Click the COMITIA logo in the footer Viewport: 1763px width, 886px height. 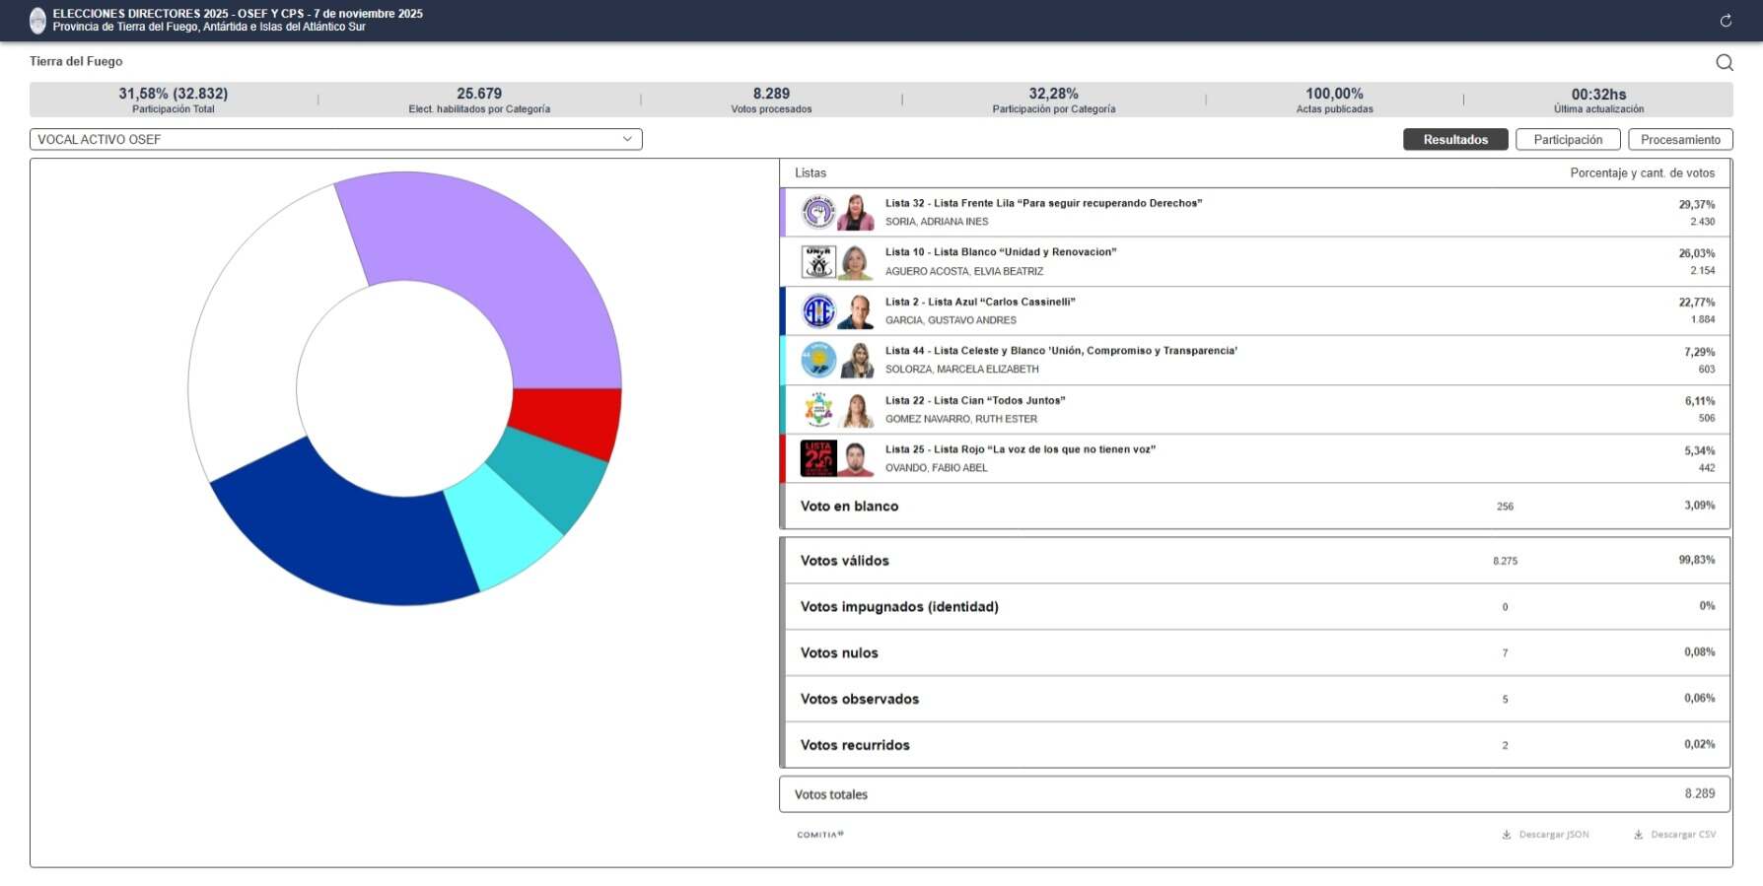coord(819,835)
